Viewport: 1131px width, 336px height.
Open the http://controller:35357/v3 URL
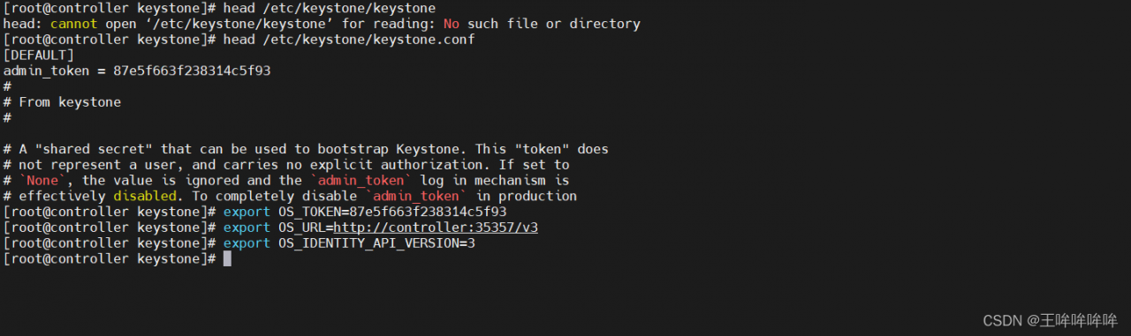436,228
